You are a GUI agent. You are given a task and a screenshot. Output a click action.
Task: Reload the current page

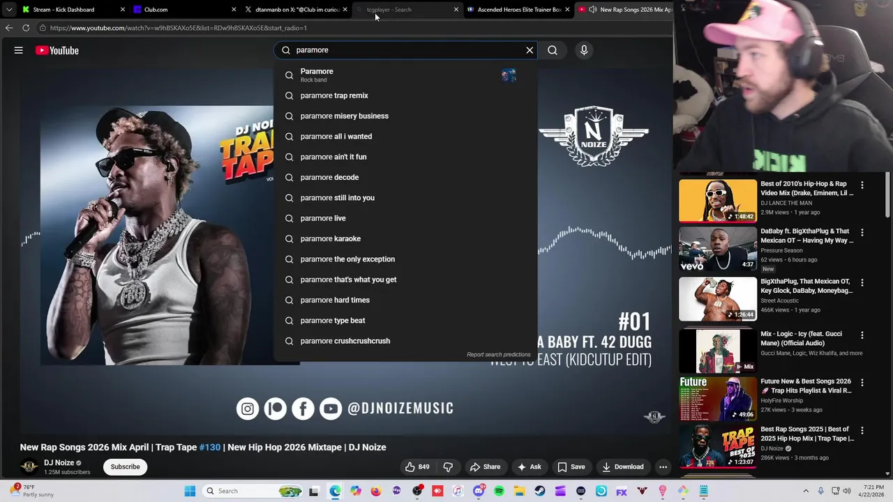pos(26,28)
